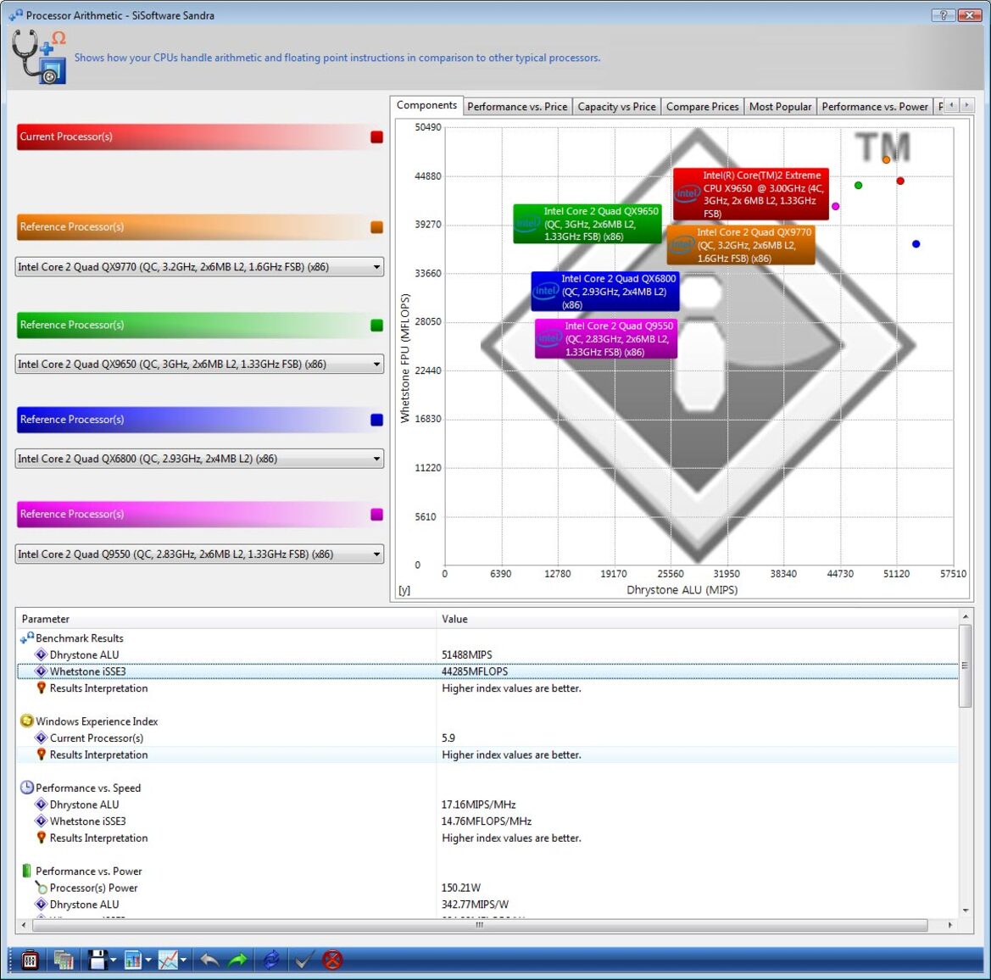Click the Benchmark Results group icon

27,638
